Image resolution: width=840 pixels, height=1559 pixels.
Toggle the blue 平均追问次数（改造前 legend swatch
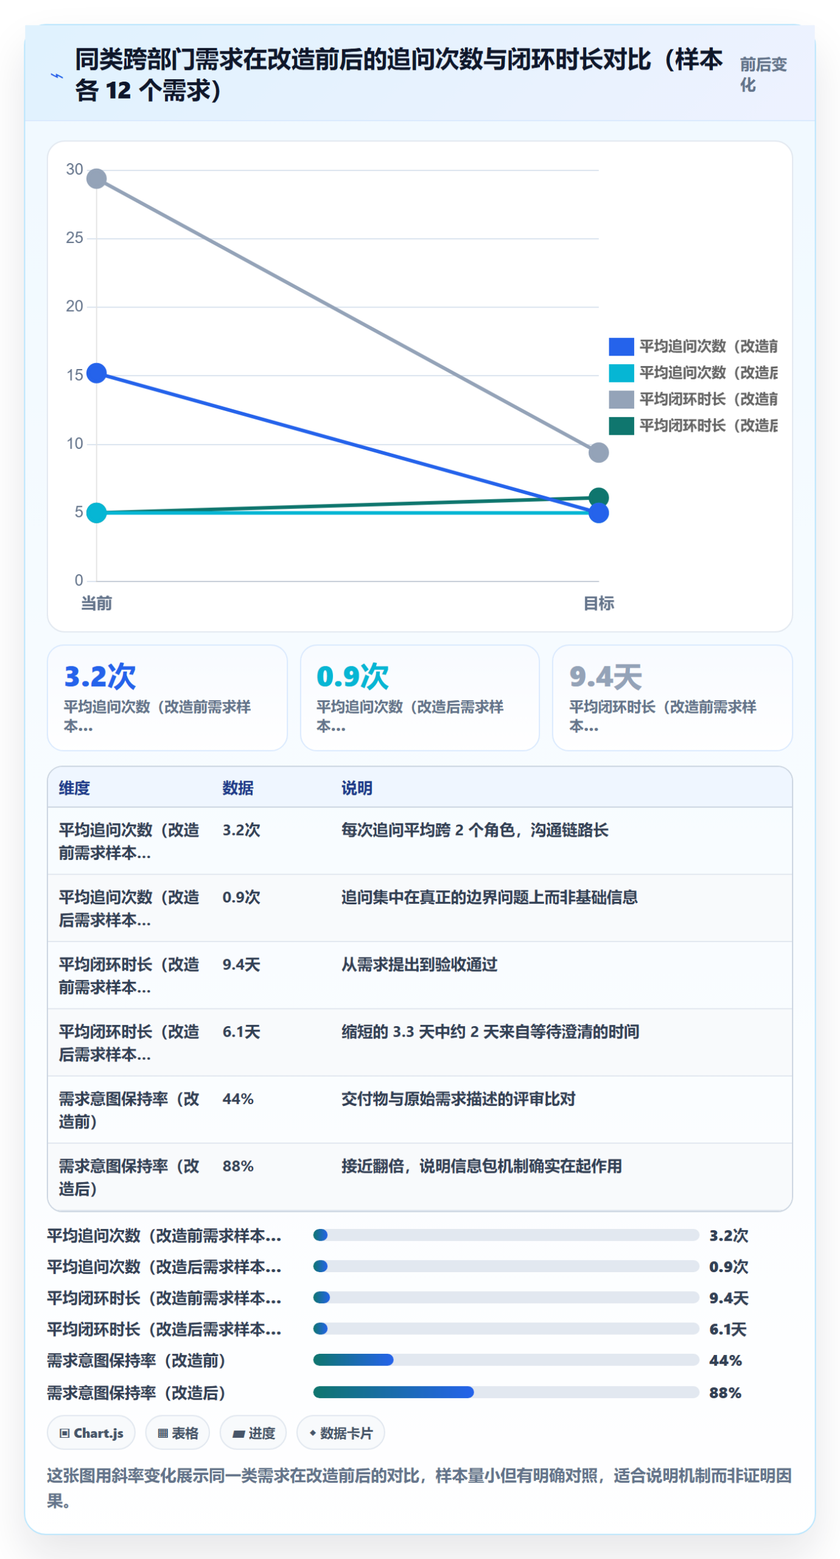[621, 347]
